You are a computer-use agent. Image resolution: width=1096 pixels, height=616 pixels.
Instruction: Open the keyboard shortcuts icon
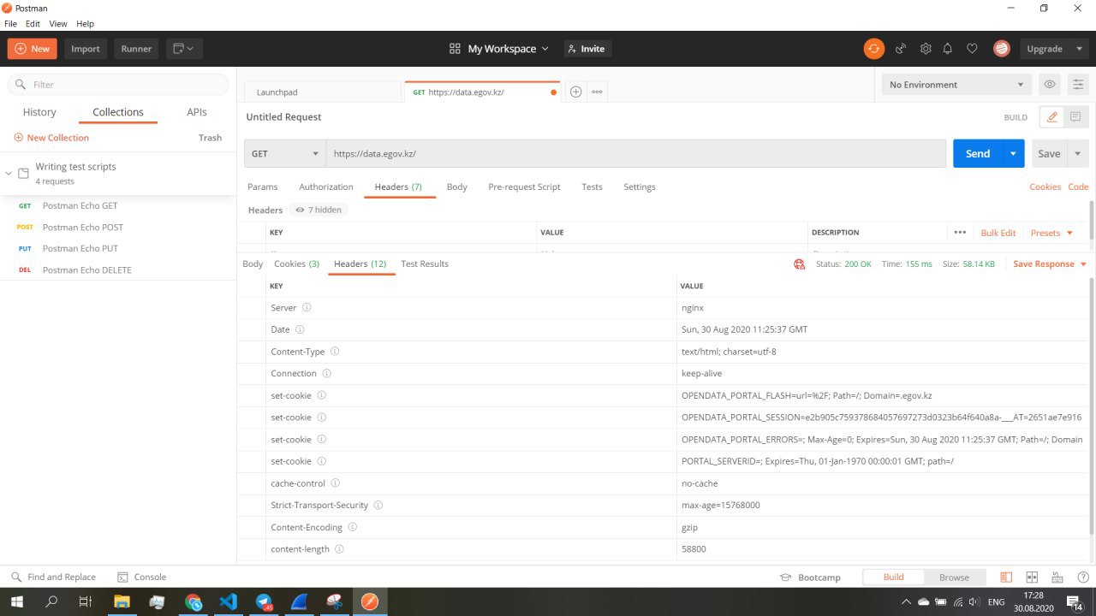coord(1057,577)
